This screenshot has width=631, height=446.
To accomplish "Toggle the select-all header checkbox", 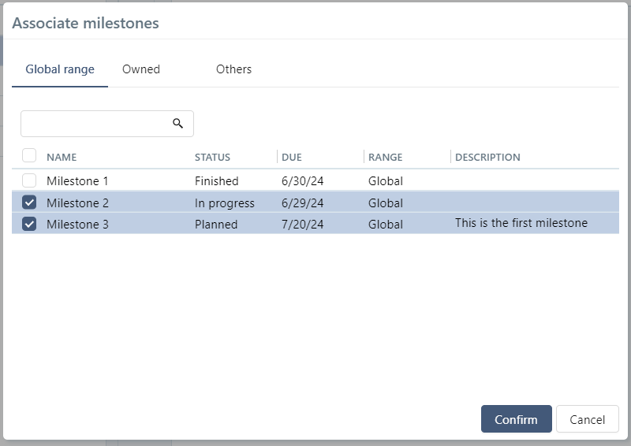I will pyautogui.click(x=29, y=156).
